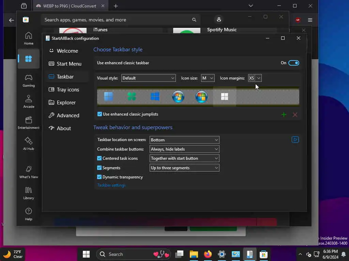Viewport: 349px width, 261px height.
Task: Go to Welcome section
Action: [x=67, y=51]
